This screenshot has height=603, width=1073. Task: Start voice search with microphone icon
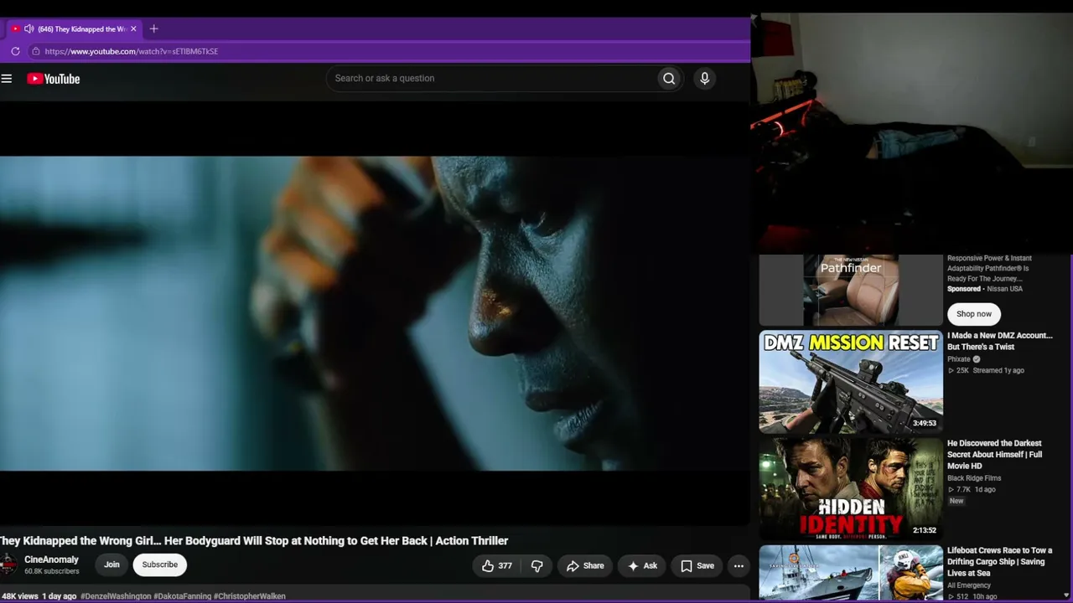pos(704,79)
